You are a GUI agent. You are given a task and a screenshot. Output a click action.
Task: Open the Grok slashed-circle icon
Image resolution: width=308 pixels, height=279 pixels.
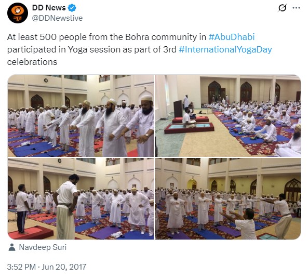click(282, 8)
